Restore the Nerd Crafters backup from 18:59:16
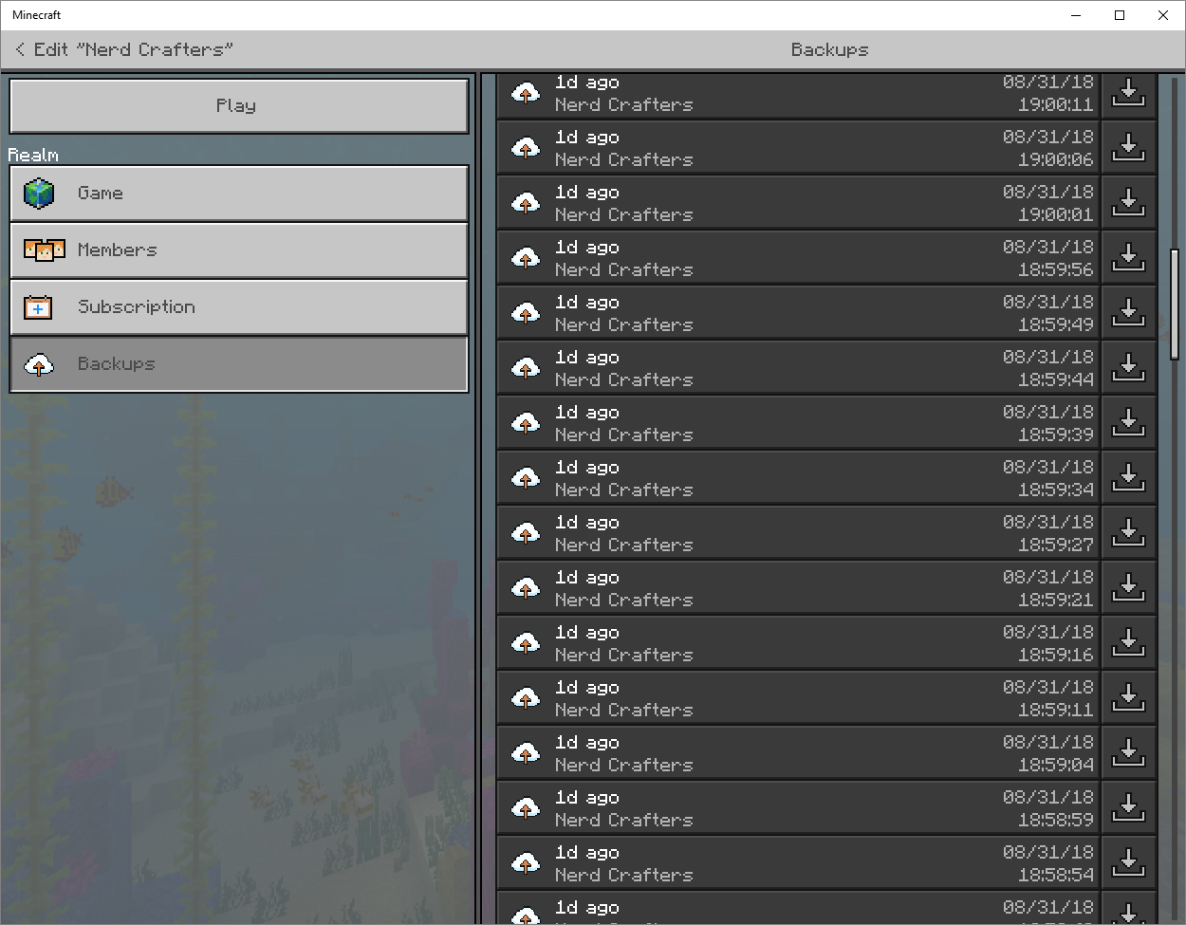1186x925 pixels. coord(798,642)
